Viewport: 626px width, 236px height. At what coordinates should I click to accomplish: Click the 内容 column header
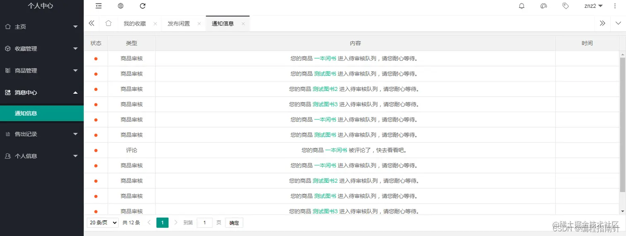click(x=355, y=43)
